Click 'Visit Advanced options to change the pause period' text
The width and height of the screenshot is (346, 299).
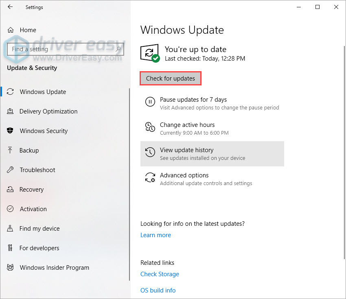click(x=219, y=108)
